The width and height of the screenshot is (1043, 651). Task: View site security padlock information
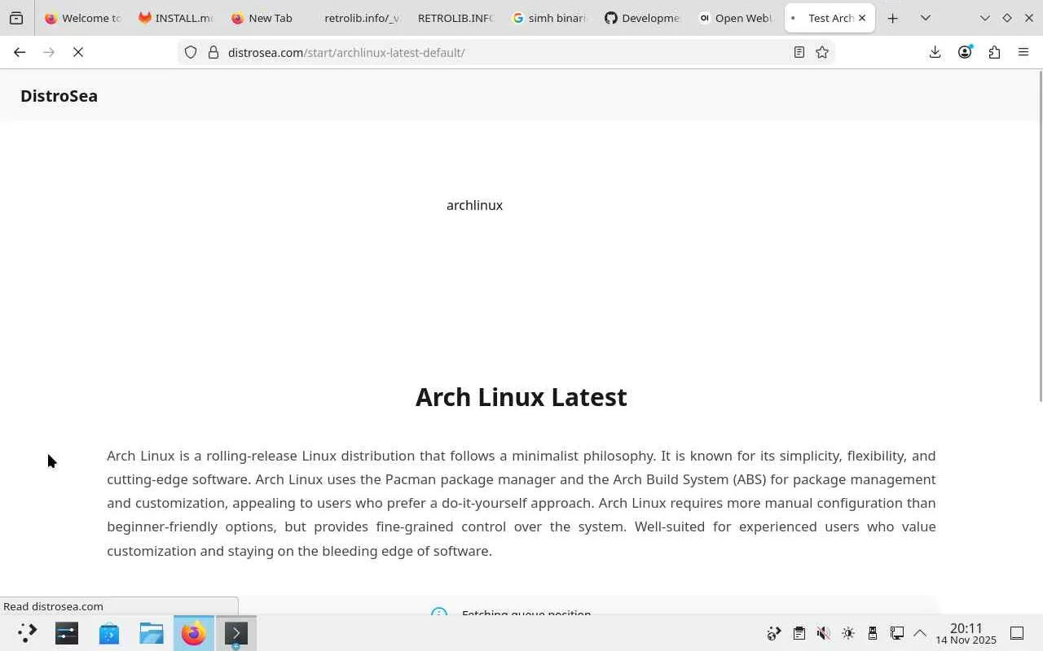point(213,52)
